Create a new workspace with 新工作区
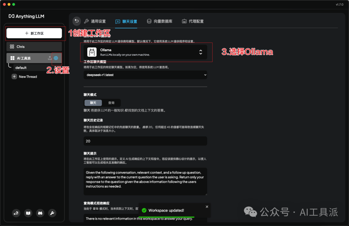Image resolution: width=349 pixels, height=226 pixels. tap(34, 33)
